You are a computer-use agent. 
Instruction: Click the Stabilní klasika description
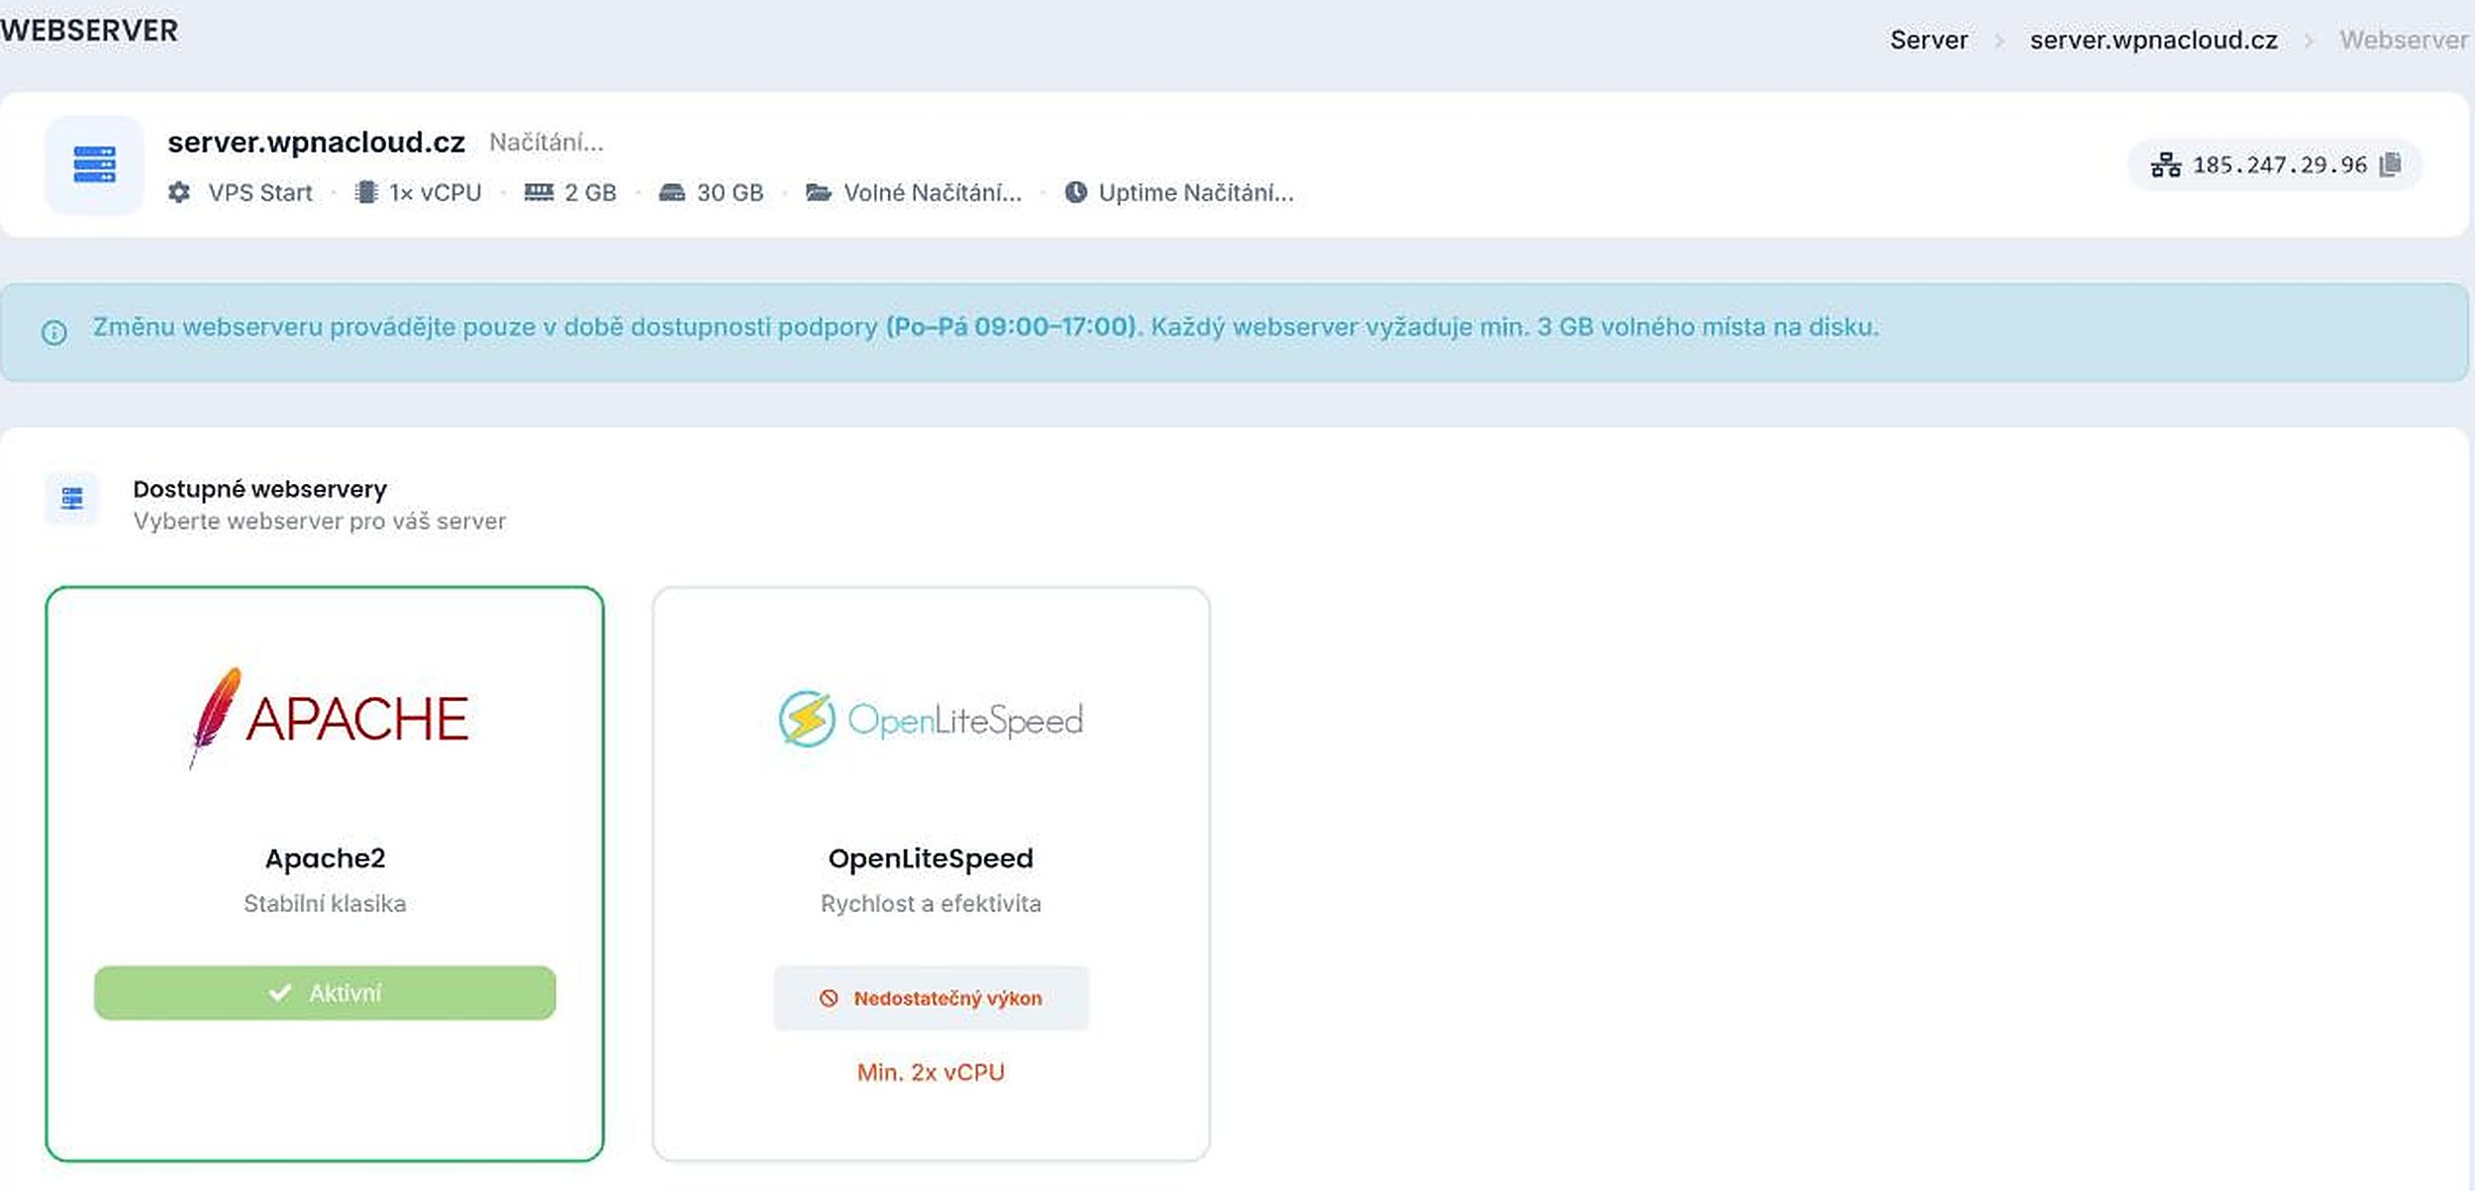[x=325, y=903]
